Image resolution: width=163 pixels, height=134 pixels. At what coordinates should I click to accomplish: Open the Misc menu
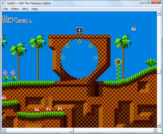25,9
